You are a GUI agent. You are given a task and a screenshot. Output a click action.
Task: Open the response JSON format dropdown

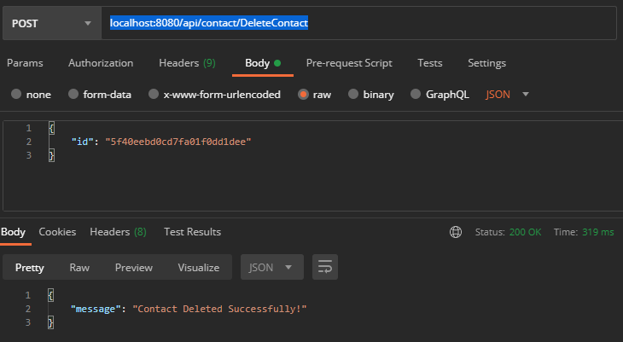click(272, 267)
